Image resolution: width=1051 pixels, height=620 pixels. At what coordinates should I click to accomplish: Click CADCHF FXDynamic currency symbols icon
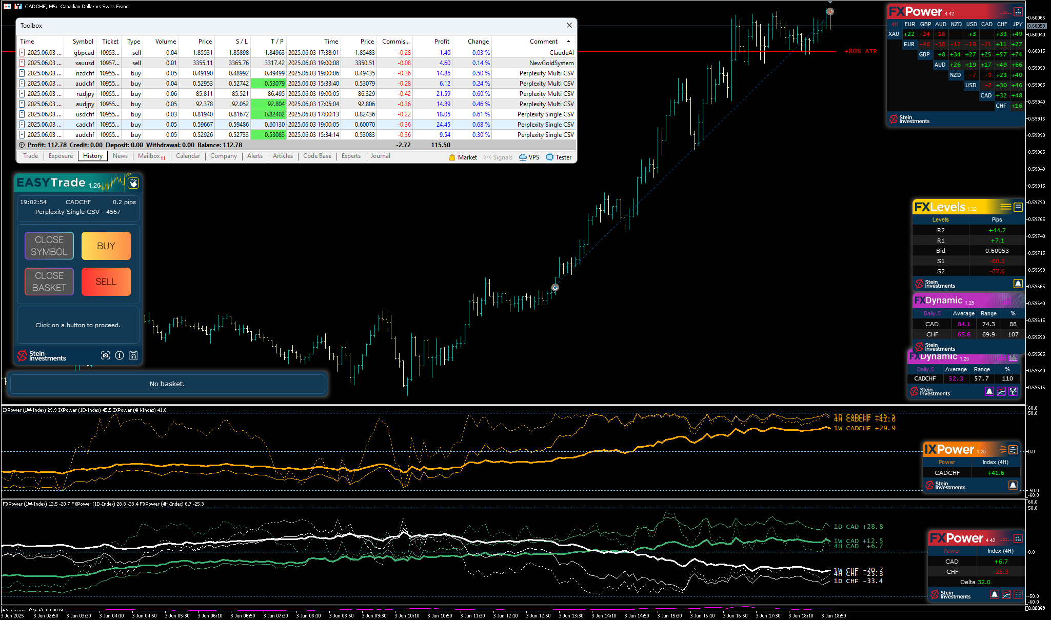(1013, 391)
